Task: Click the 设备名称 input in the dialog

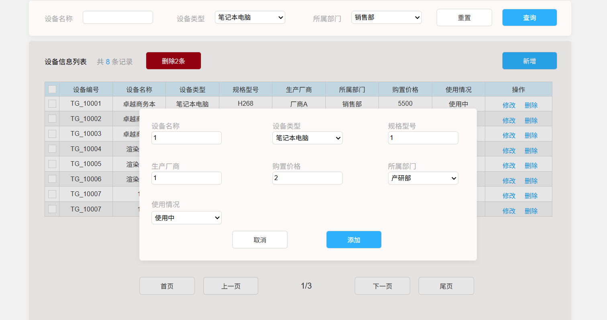Action: [x=186, y=138]
